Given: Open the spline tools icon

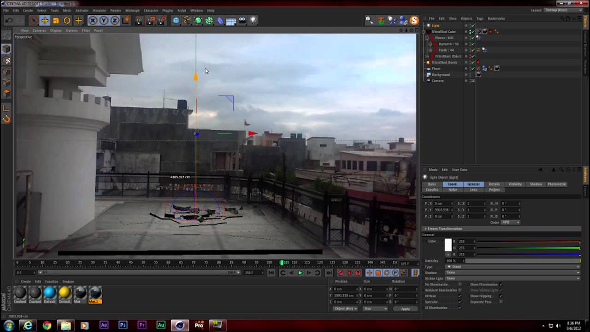Looking at the screenshot, I should [x=187, y=20].
